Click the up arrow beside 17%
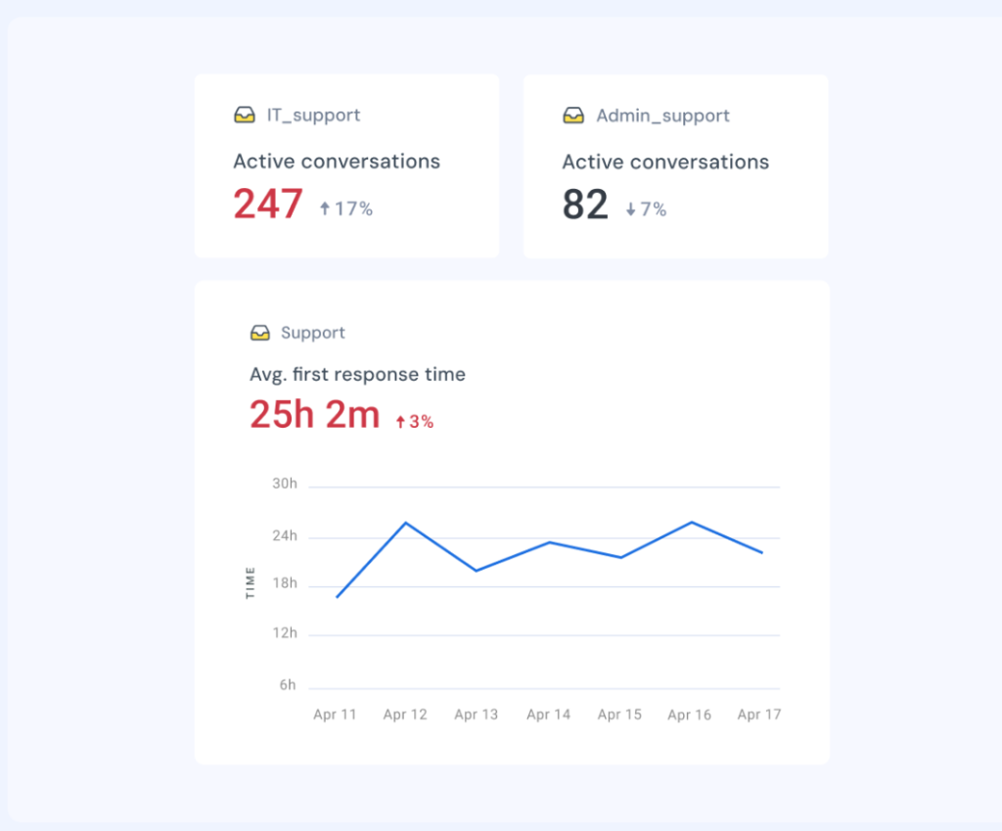The height and width of the screenshot is (831, 1002). click(x=325, y=208)
